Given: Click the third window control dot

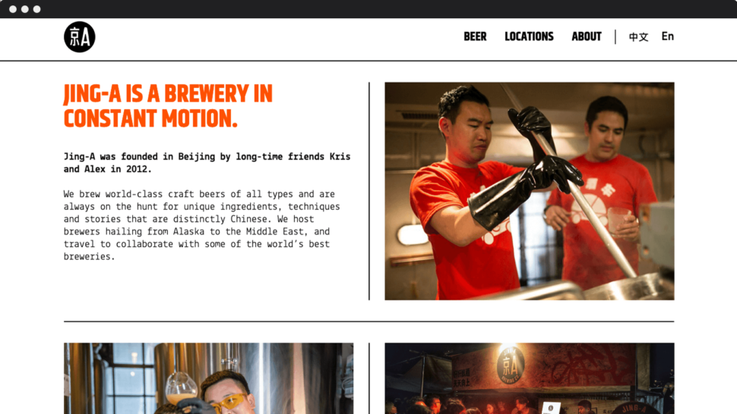Looking at the screenshot, I should point(37,9).
